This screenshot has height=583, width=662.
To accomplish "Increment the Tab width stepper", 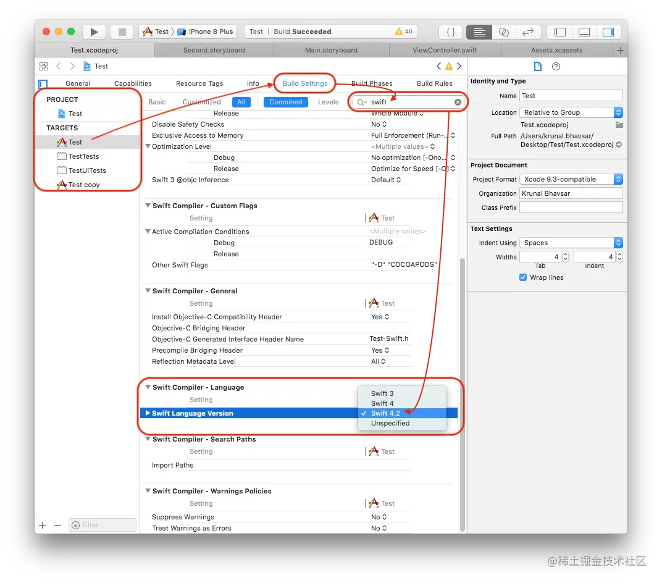I will 565,254.
